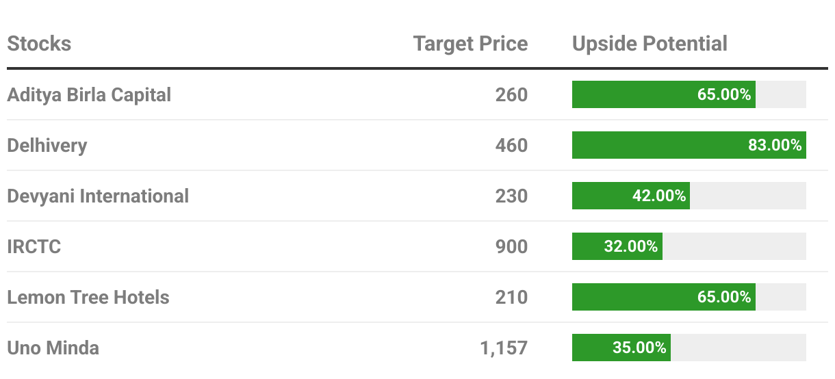
Task: Open the Devyani International row
Action: (417, 196)
